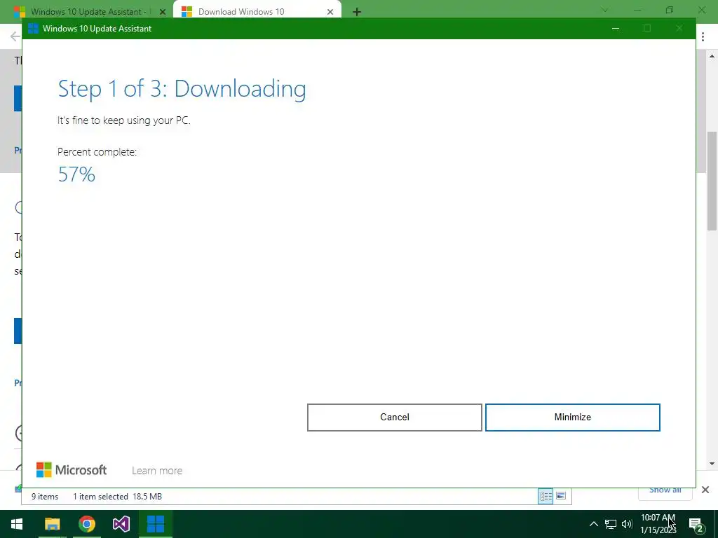Open the Action Center notifications icon

point(696,524)
